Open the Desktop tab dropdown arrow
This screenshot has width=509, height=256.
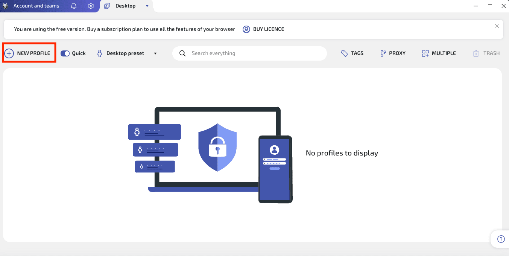pos(147,6)
